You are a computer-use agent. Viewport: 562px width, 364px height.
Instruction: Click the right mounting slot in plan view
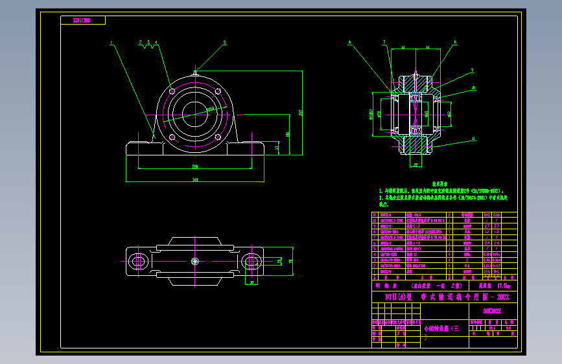tap(252, 261)
